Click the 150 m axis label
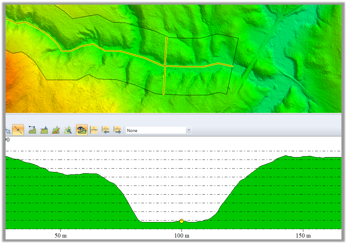347x244 pixels. click(303, 236)
